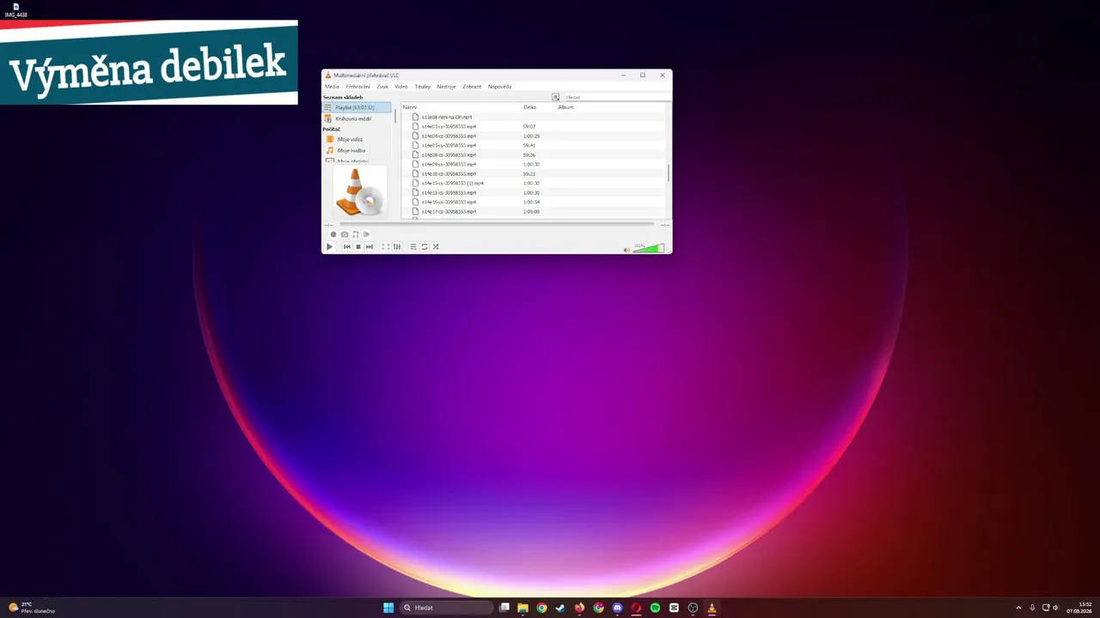Open Task View on taskbar
Screen dimensions: 1100x618
[504, 608]
